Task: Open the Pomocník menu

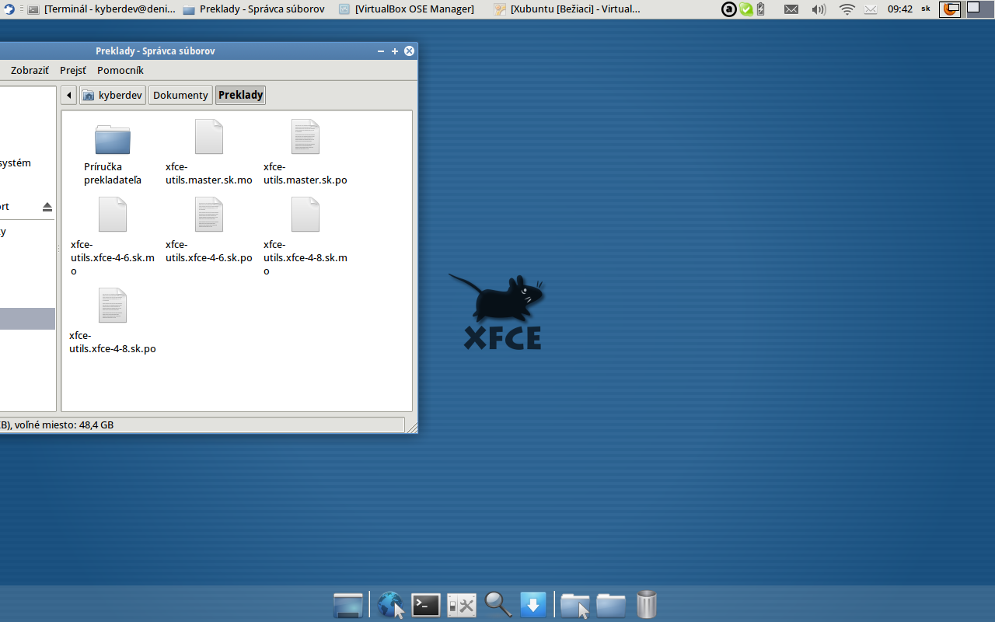Action: (120, 70)
